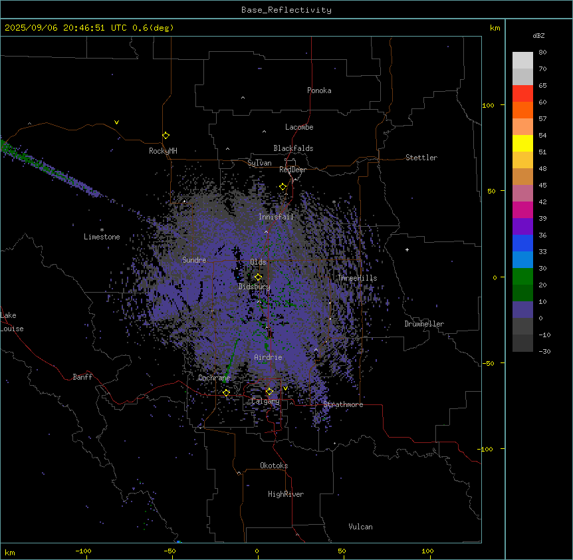Select the Vulcan label
The image size is (573, 560).
point(361,527)
